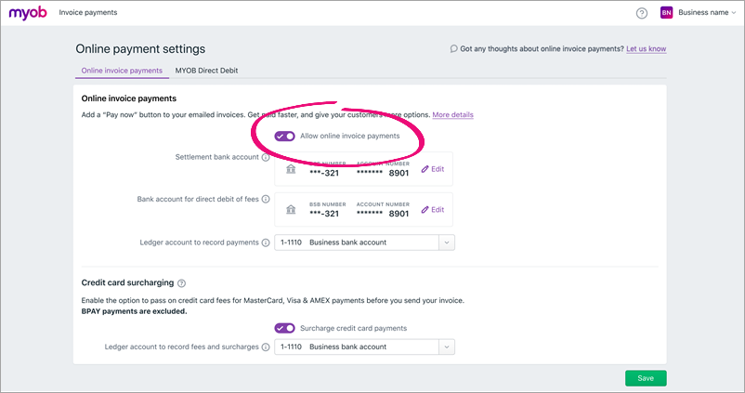
Task: Open the More details link
Action: click(452, 114)
